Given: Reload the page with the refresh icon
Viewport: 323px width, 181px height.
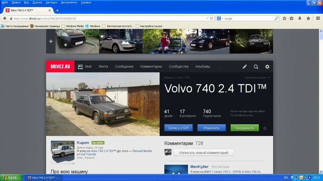Looking at the screenshot, I should 211,18.
